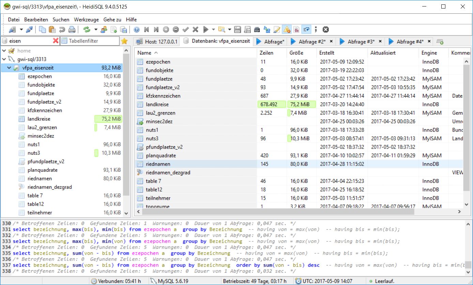This screenshot has height=285, width=473.
Task: Open dropdown arrow beside load SQL file
Action: [230, 30]
